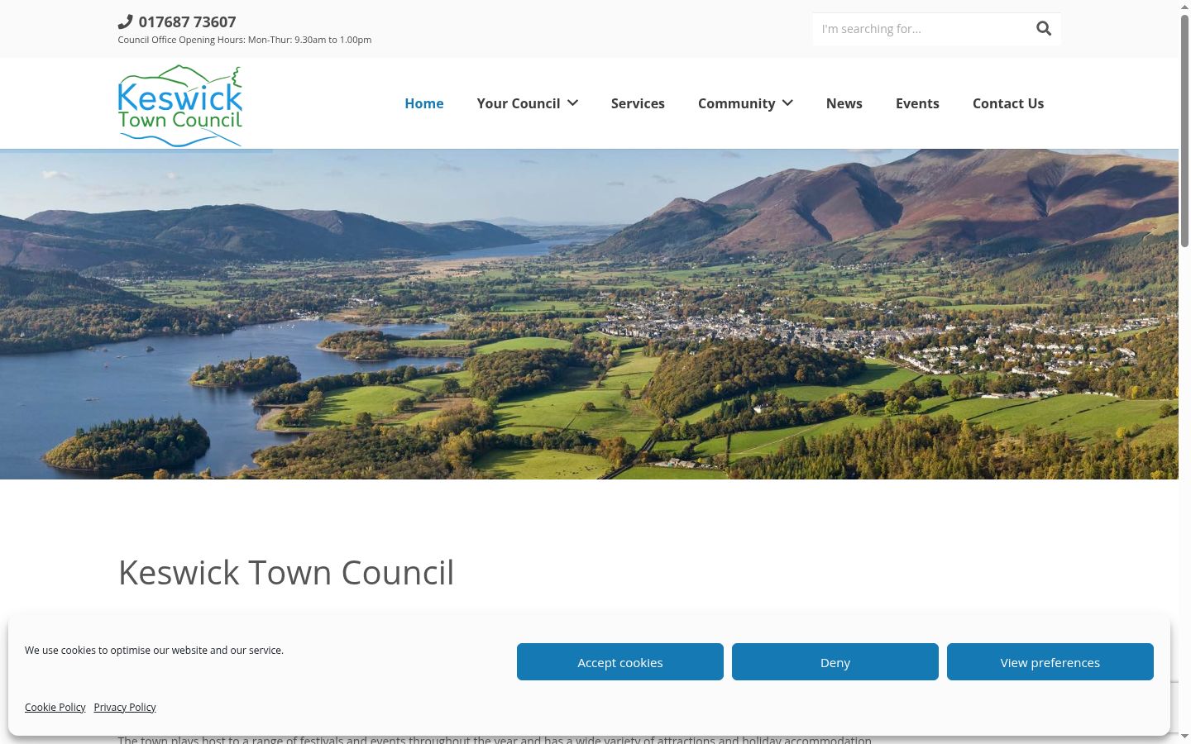1191x744 pixels.
Task: Open the Privacy Policy link
Action: coord(125,708)
